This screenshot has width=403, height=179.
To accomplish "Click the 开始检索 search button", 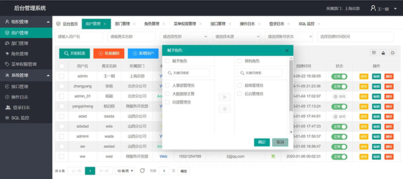I will [x=74, y=54].
